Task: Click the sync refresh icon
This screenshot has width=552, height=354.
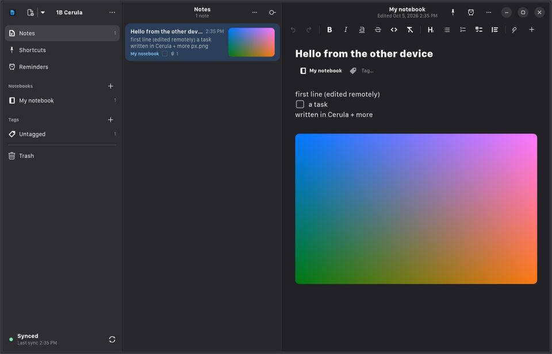Action: coord(112,339)
